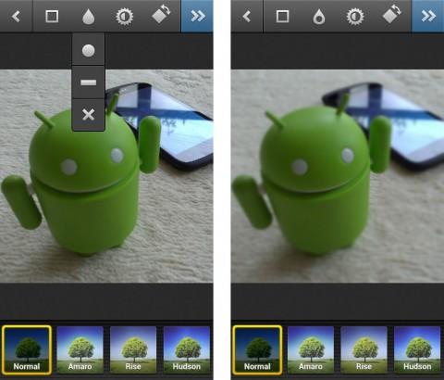The image size is (444, 380).
Task: Choose linear blur bar option in dropdown
Action: click(x=89, y=82)
